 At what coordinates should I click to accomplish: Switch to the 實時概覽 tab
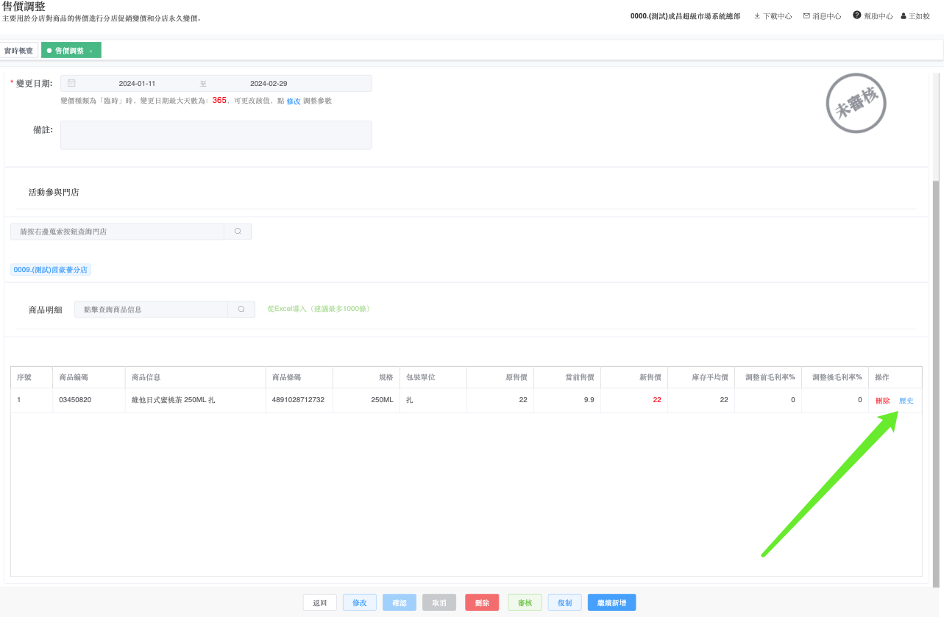coord(19,51)
